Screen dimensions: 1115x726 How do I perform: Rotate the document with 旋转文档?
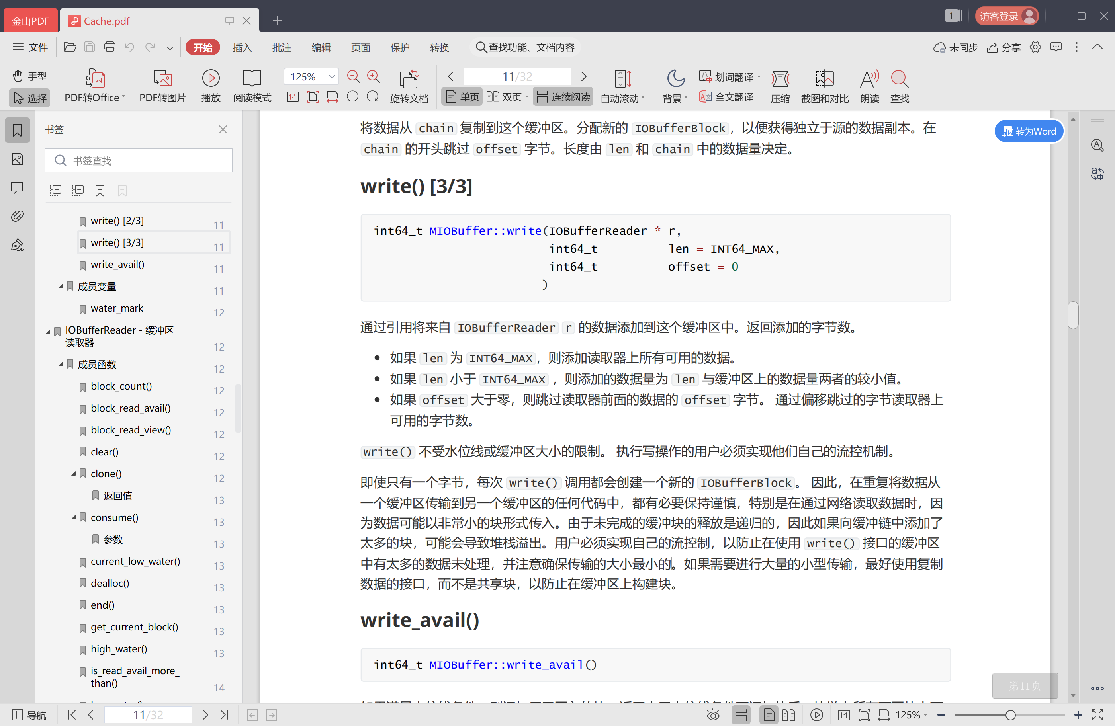coord(409,87)
